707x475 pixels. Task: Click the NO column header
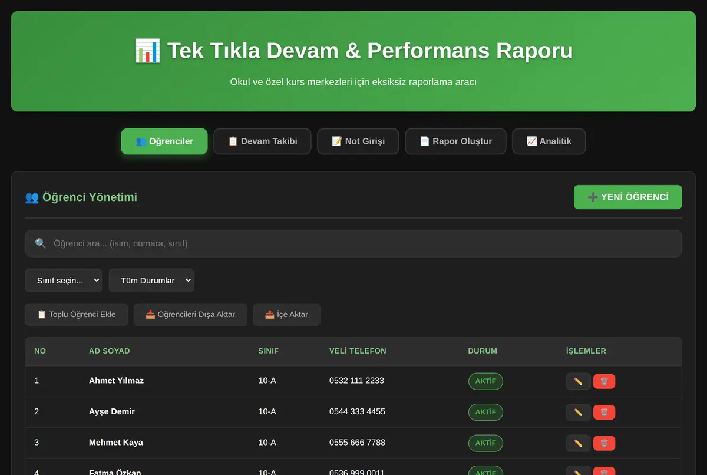40,351
